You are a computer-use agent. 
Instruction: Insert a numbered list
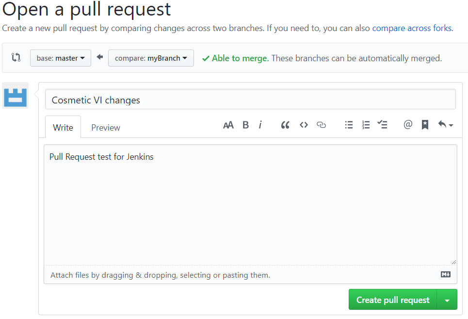pyautogui.click(x=366, y=125)
